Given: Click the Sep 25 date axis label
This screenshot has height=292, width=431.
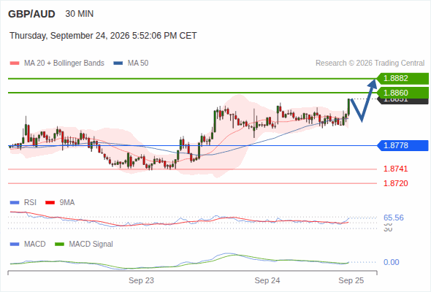Looking at the screenshot, I should point(351,280).
